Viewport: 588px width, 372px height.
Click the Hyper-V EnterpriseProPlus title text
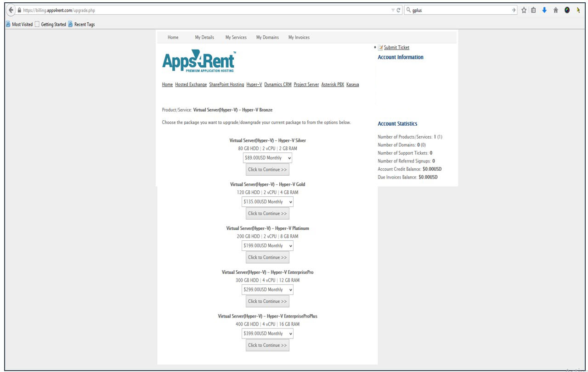[x=267, y=316]
